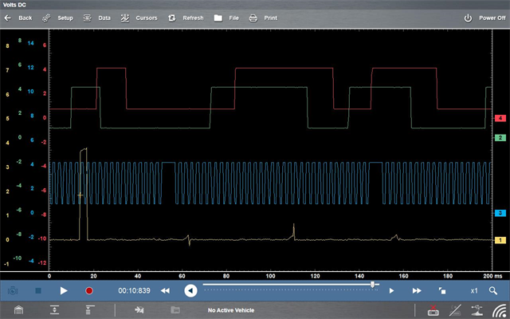Open the home icon in bottom bar
The height and width of the screenshot is (319, 510).
click(19, 310)
